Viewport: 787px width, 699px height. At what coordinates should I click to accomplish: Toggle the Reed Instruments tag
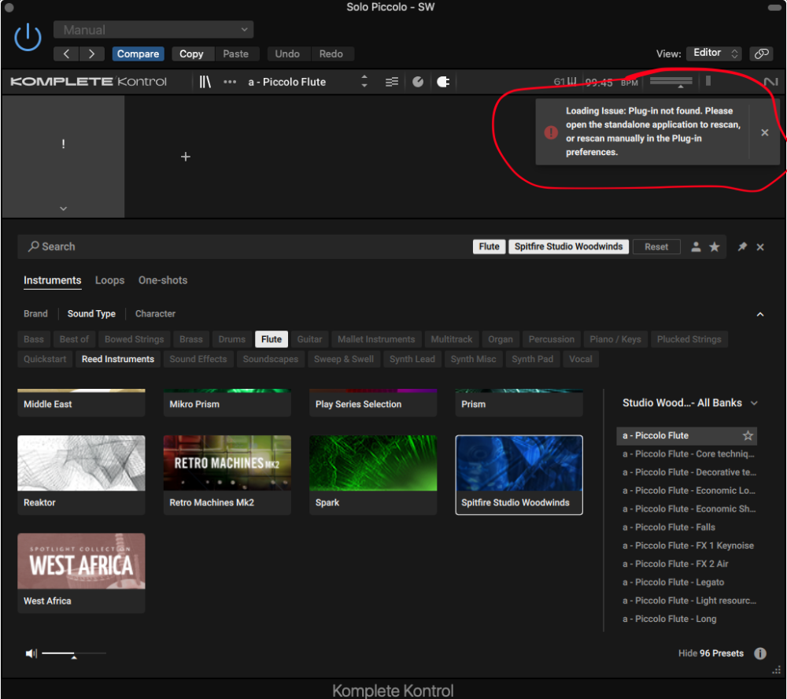coord(118,359)
